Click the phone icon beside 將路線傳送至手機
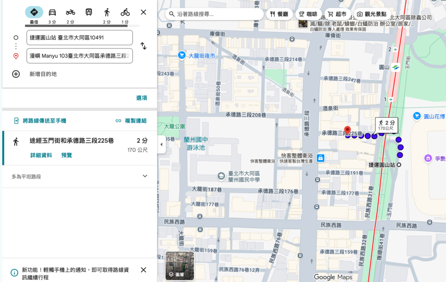 point(17,121)
